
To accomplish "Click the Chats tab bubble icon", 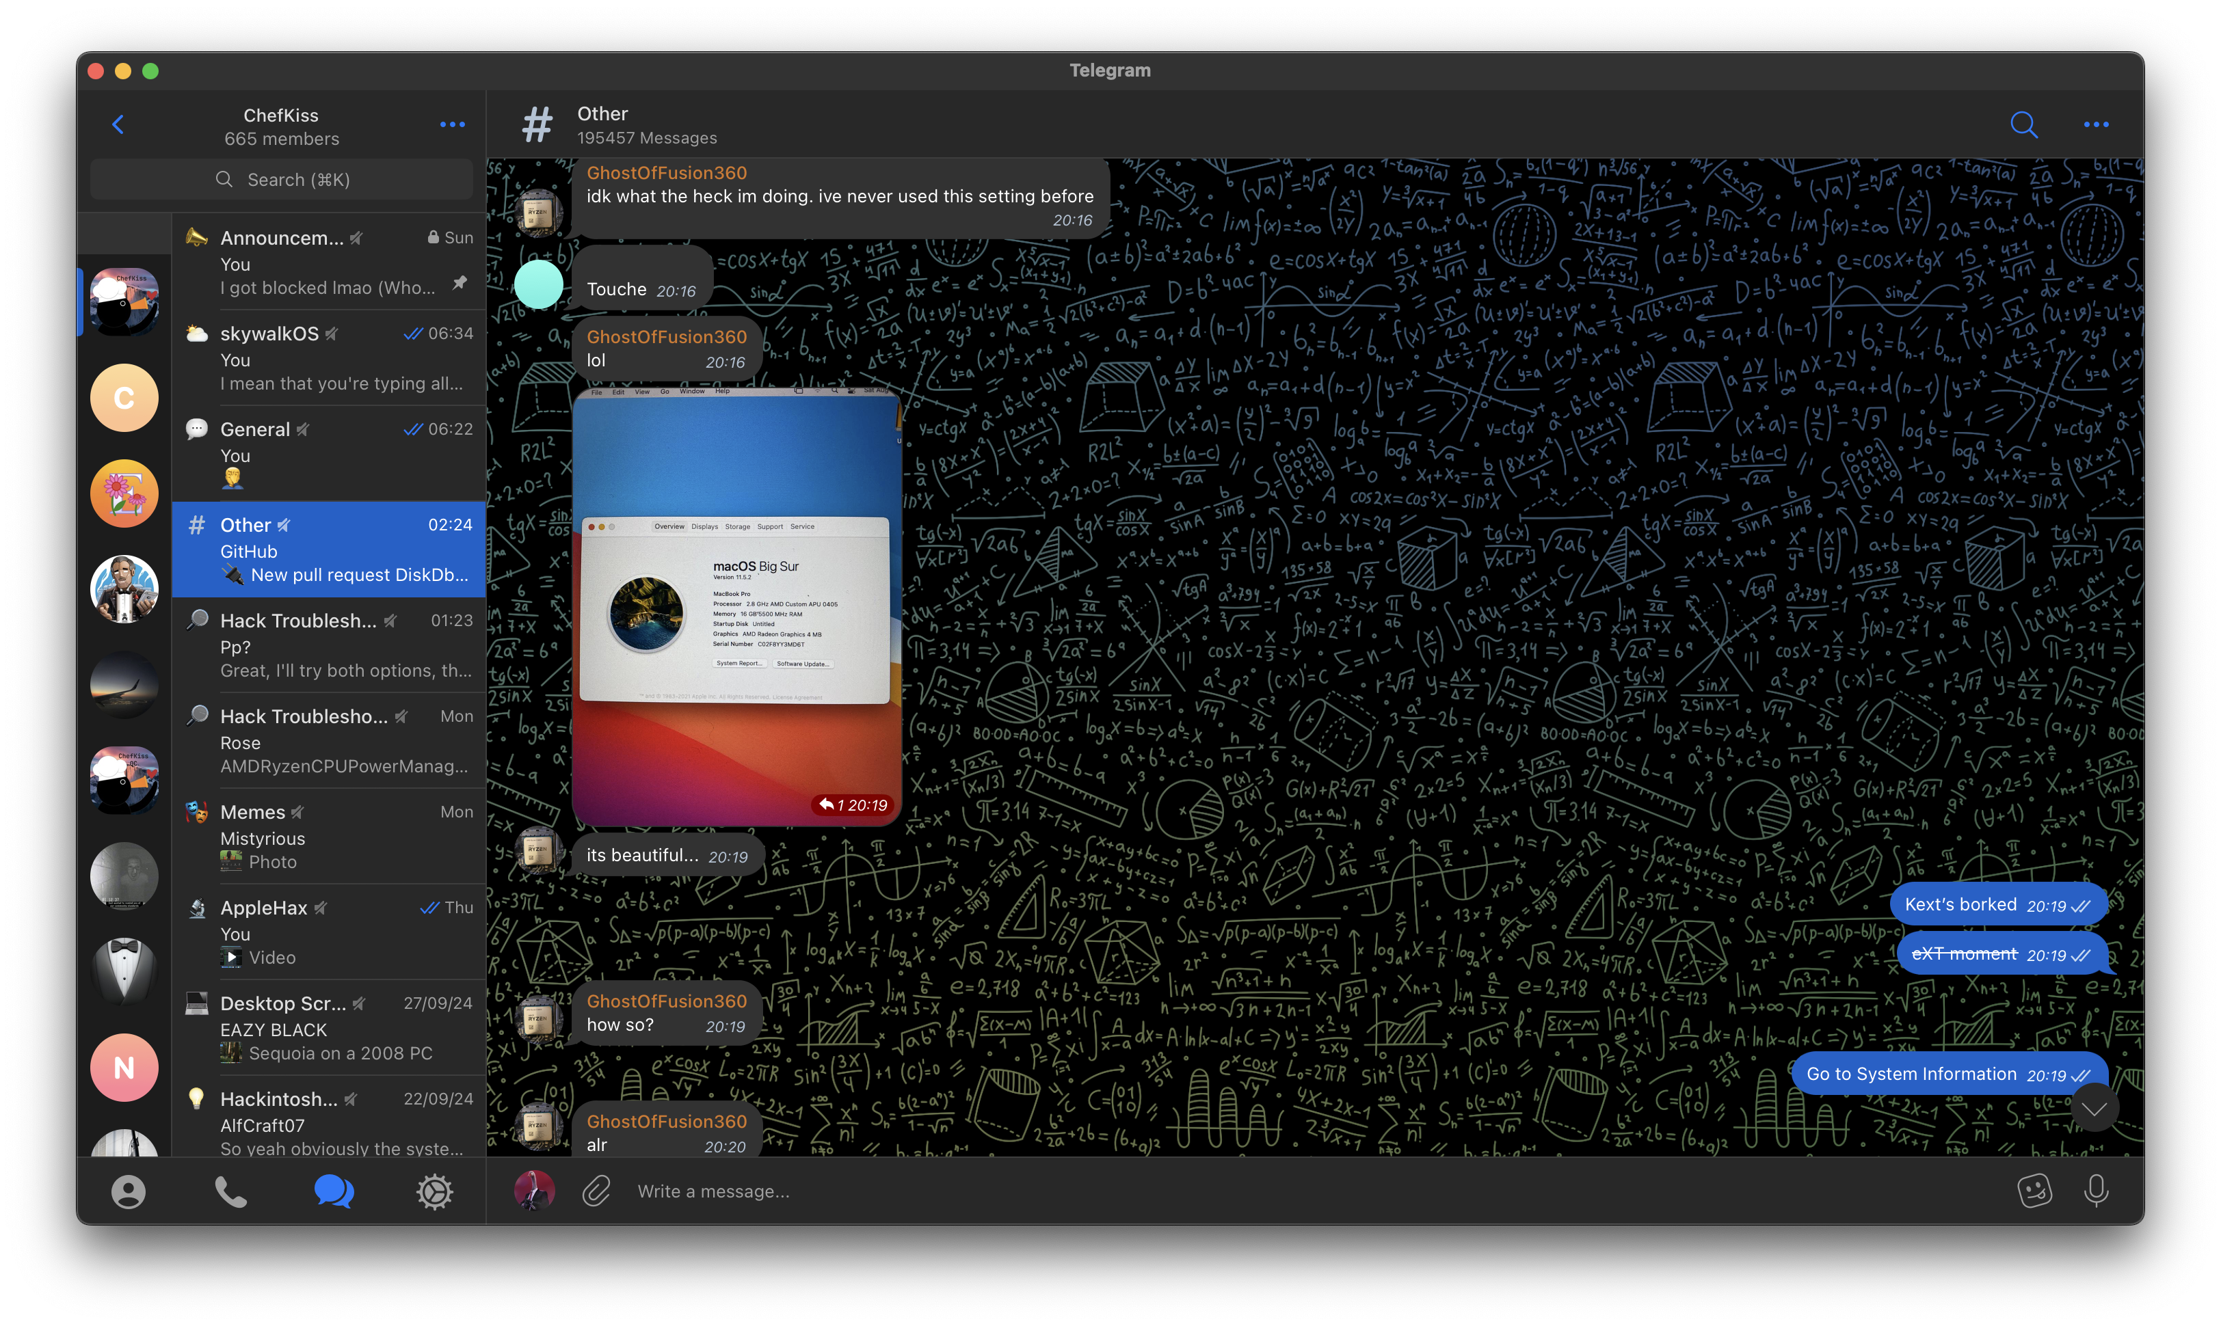I will click(x=334, y=1192).
